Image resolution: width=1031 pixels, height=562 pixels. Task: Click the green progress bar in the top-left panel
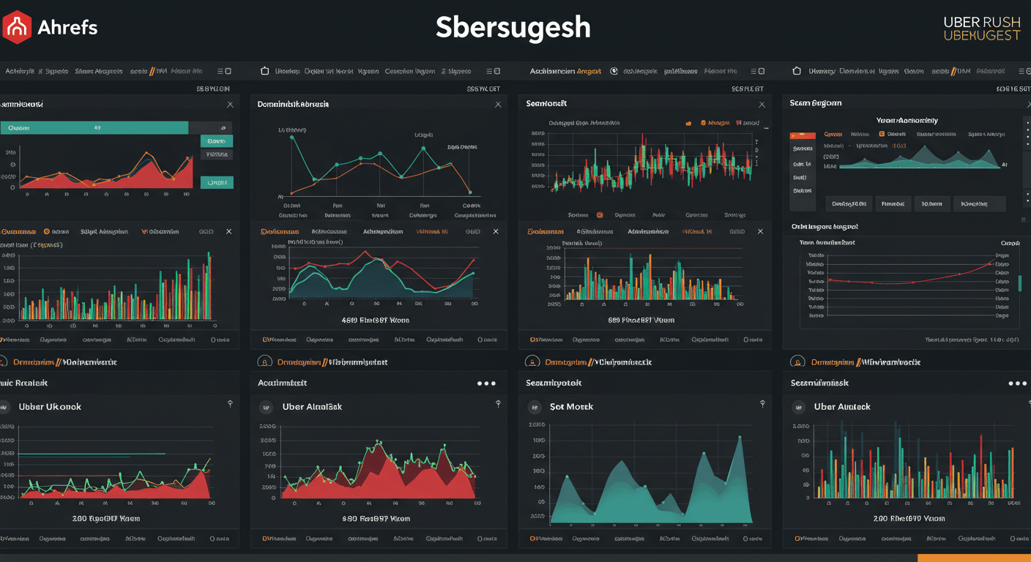click(94, 127)
